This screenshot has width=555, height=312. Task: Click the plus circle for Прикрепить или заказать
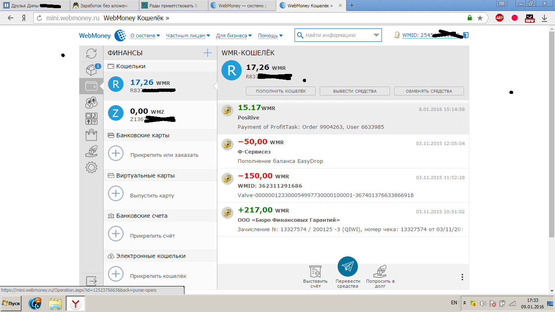click(x=116, y=153)
